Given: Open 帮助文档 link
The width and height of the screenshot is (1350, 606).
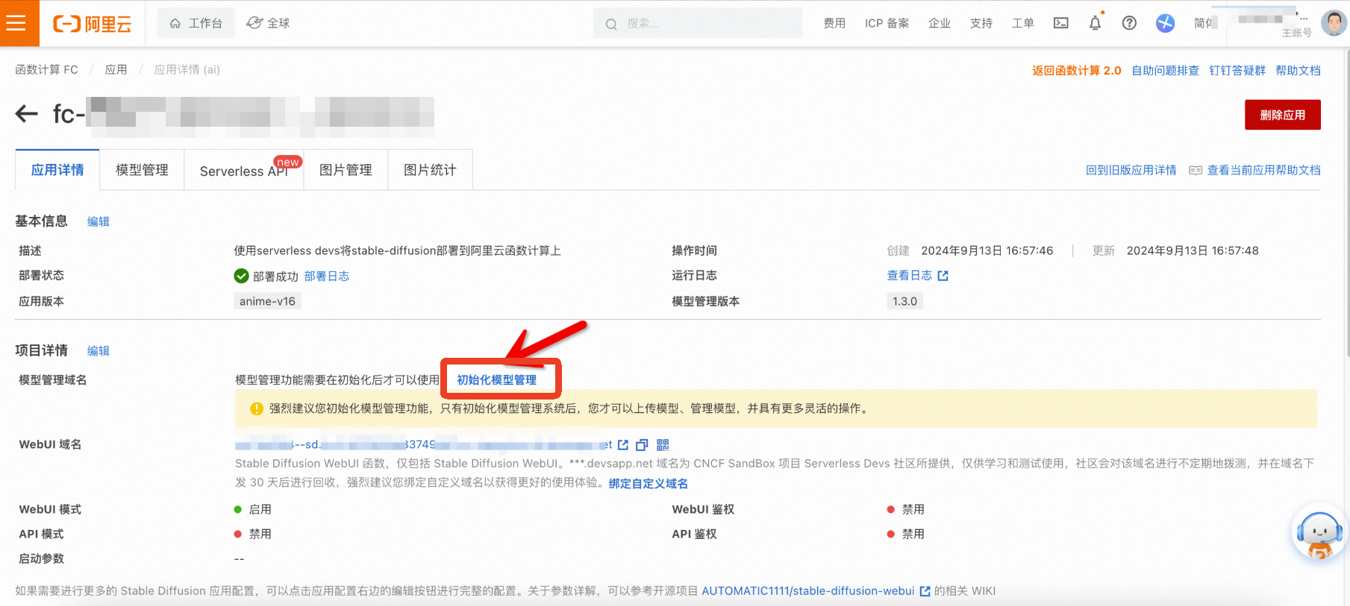Looking at the screenshot, I should (x=1298, y=70).
